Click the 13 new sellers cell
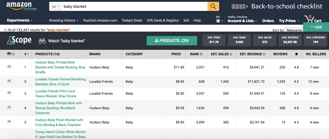This screenshot has height=139, width=329. click(x=313, y=82)
